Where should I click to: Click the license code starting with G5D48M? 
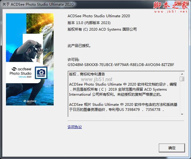pos(121,64)
